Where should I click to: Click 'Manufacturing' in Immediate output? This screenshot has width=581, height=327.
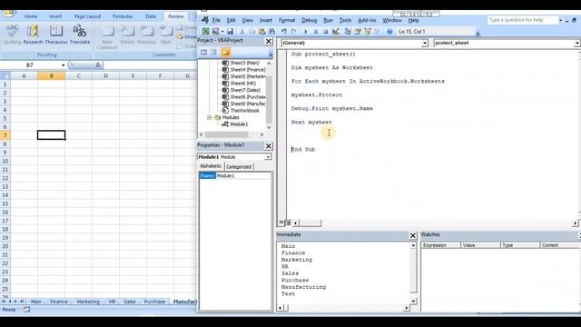(303, 287)
